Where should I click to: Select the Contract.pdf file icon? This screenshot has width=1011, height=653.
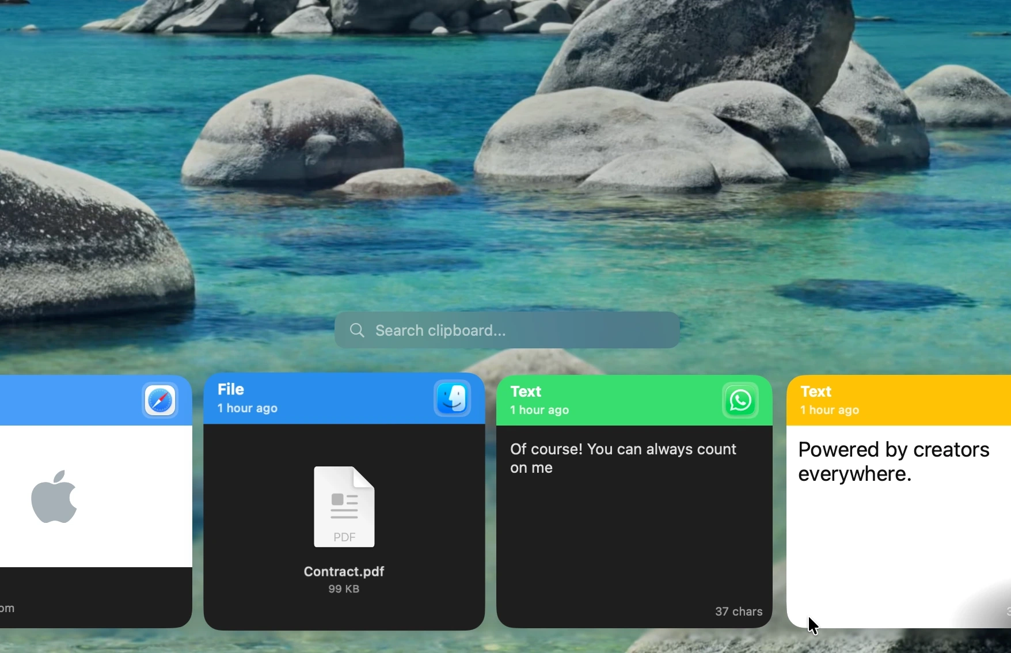click(x=344, y=507)
